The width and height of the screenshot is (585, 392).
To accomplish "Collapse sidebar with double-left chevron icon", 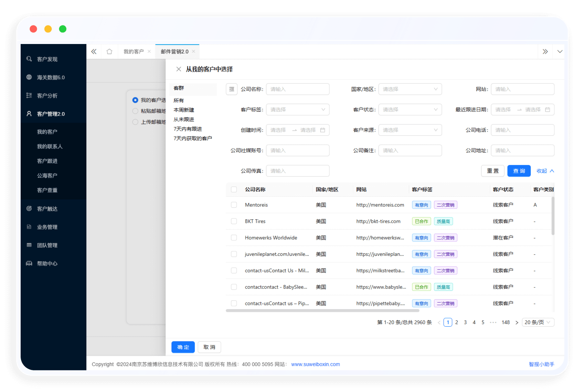I will pyautogui.click(x=94, y=52).
